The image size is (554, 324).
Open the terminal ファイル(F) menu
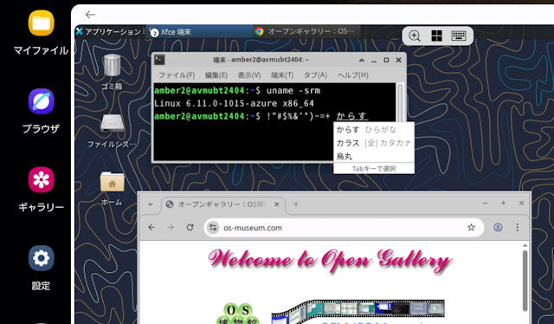coord(177,75)
